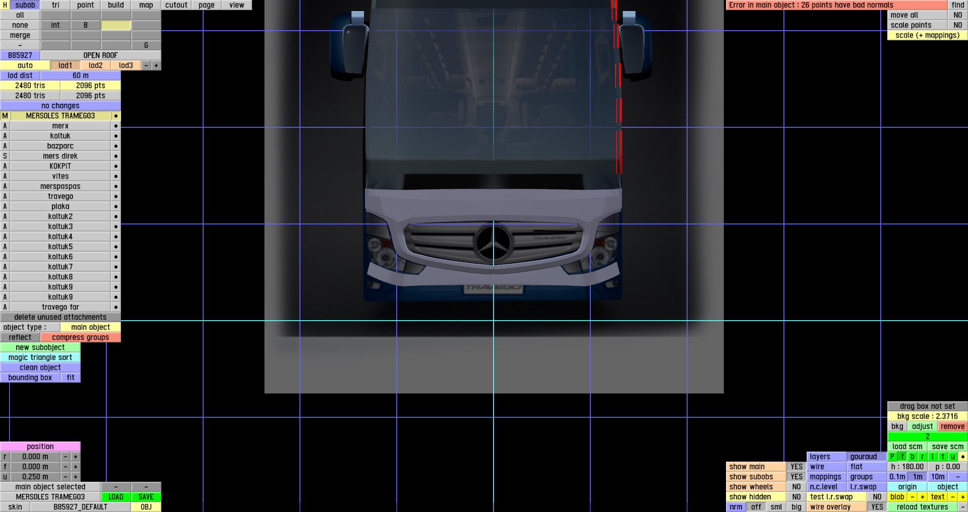
Task: Open the cutout tab
Action: pos(176,5)
